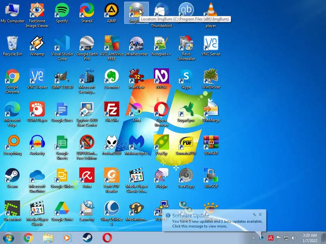Screen dimensions: 326x244
Task: Open the volume speaker tray icon
Action: 294,238
